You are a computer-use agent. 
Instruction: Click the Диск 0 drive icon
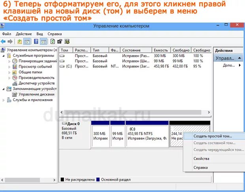[x=64, y=123]
